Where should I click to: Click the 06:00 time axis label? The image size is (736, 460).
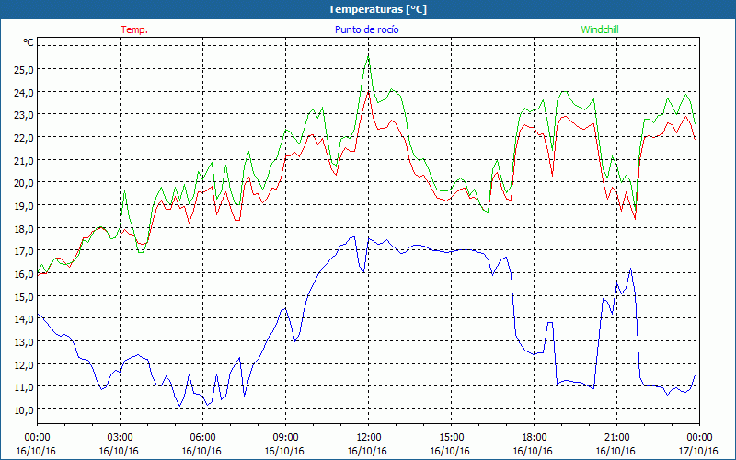[x=202, y=438]
